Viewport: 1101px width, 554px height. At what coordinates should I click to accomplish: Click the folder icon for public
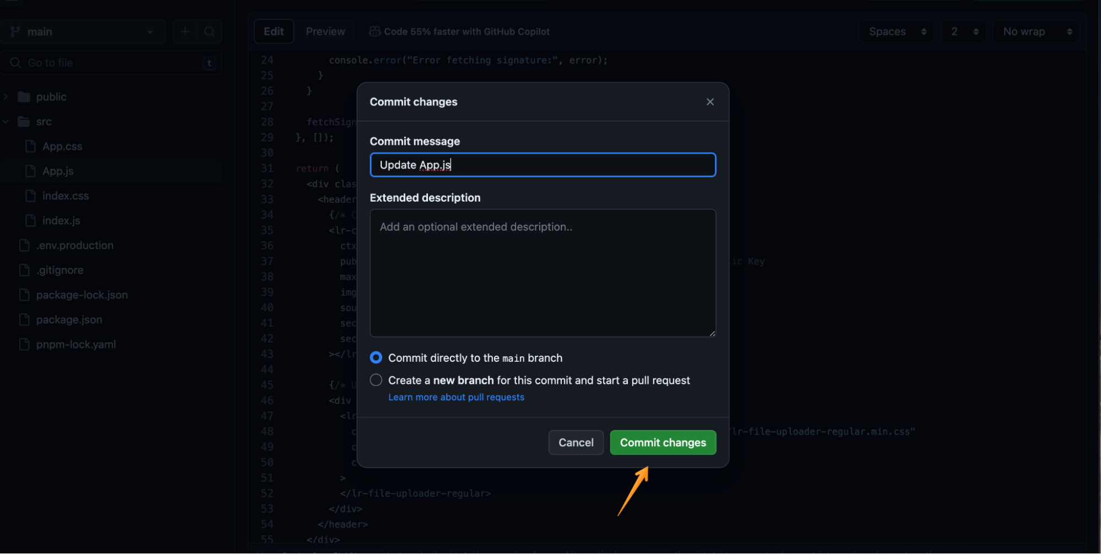(23, 96)
